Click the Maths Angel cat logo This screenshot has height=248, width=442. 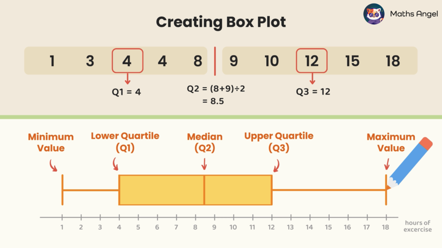[x=374, y=14]
